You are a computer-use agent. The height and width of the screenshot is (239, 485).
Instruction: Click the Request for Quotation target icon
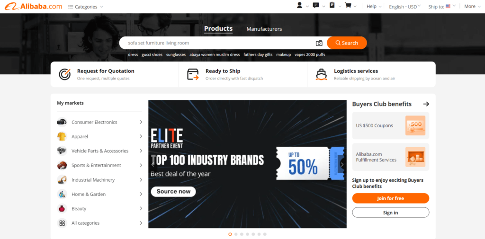[64, 74]
